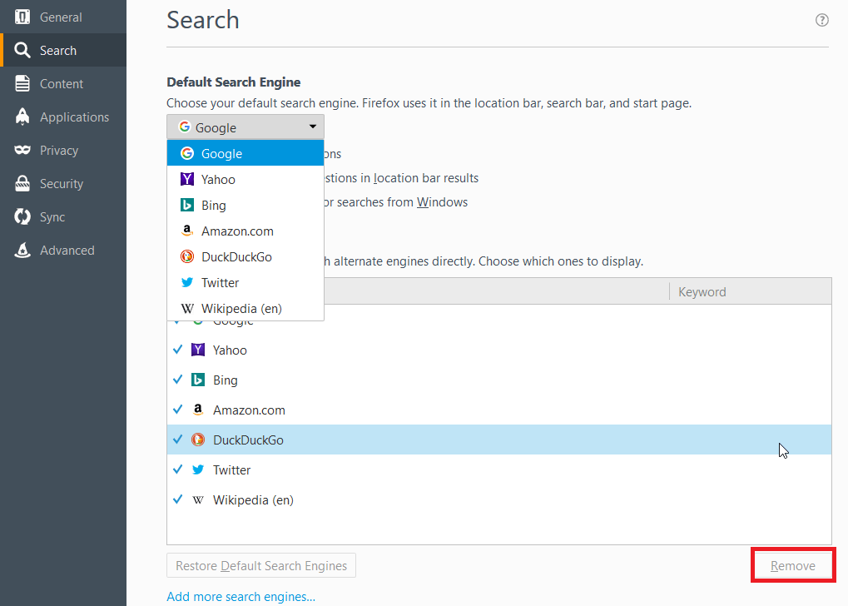Open Add more search engines link
Viewport: 848px width, 606px height.
point(241,596)
